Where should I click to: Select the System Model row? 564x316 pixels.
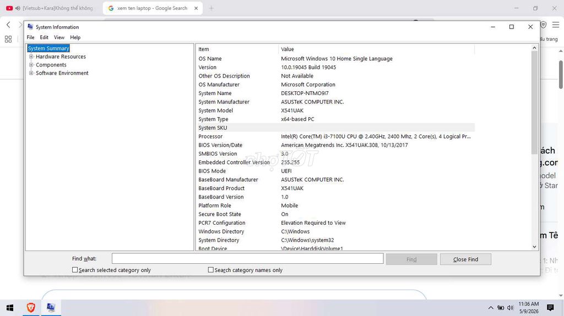point(335,110)
